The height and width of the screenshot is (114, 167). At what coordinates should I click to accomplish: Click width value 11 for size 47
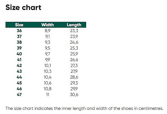point(47,95)
